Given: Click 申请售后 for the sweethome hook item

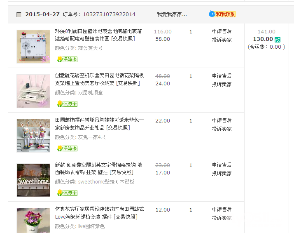Looking at the screenshot, I should coord(222,165).
